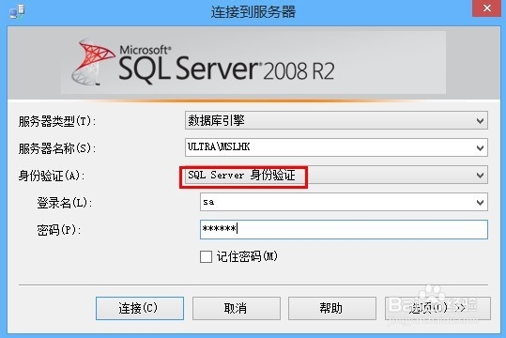Click the 取消 button
This screenshot has height=338, width=506.
click(237, 308)
